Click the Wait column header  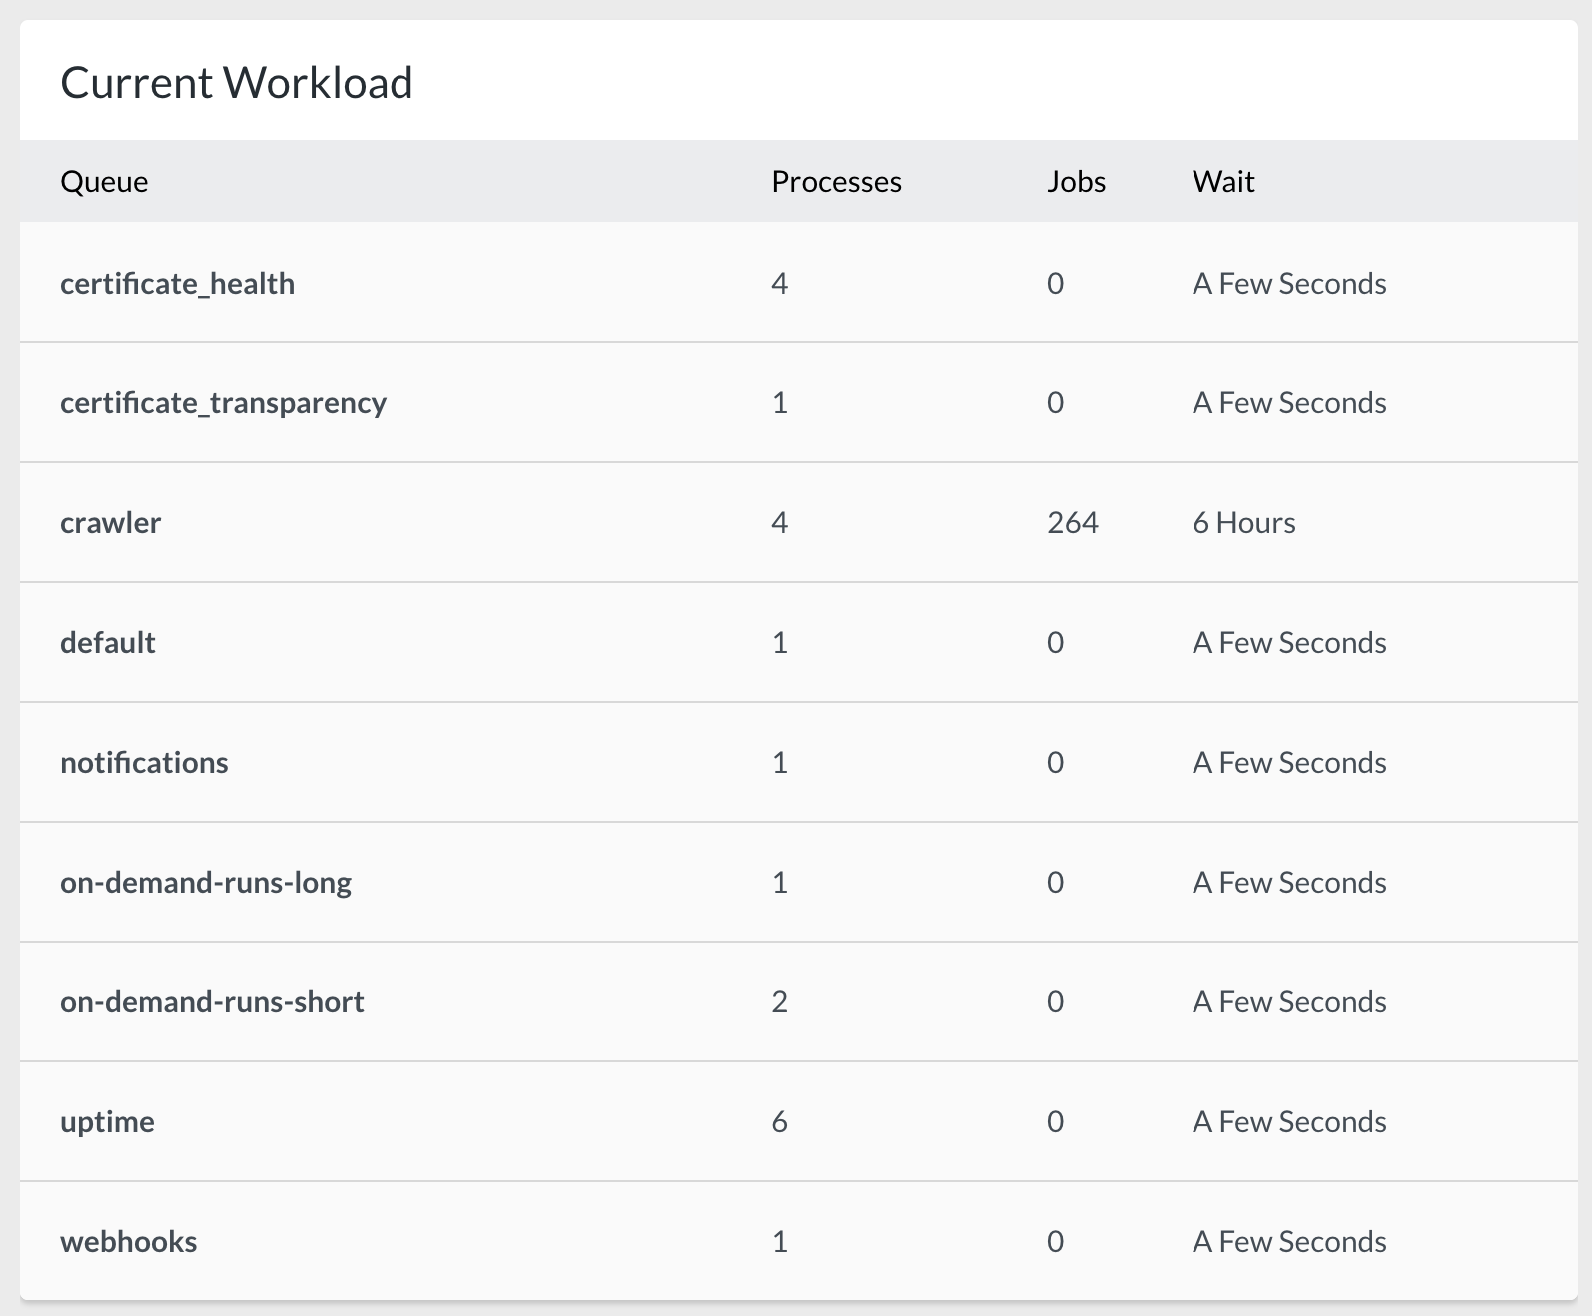(1223, 182)
